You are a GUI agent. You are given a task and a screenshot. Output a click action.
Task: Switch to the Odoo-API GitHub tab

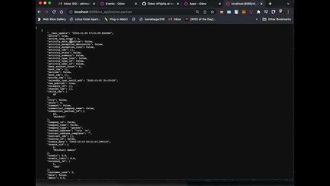tap(161, 4)
